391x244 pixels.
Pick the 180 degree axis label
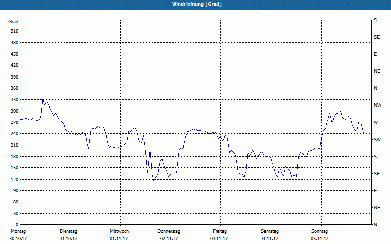tap(15, 157)
